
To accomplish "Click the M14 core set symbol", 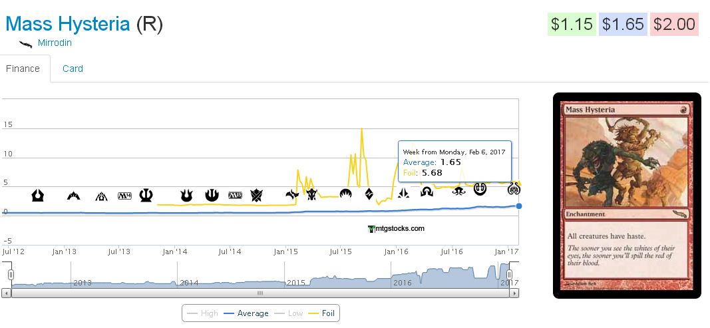I will click(124, 196).
